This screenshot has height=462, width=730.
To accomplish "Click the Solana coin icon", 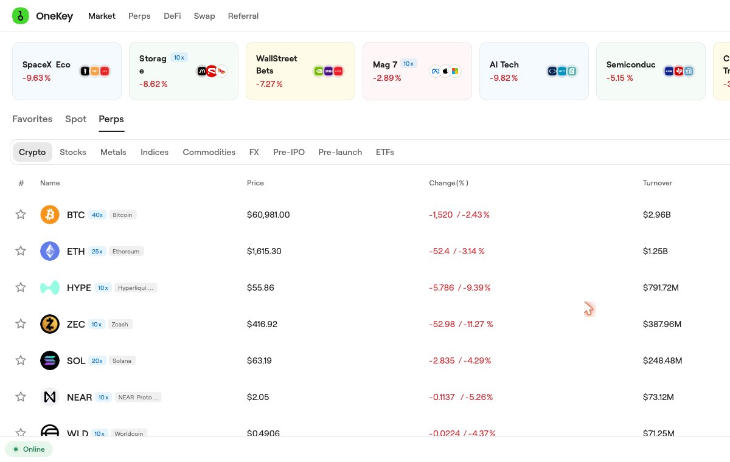I will (50, 360).
